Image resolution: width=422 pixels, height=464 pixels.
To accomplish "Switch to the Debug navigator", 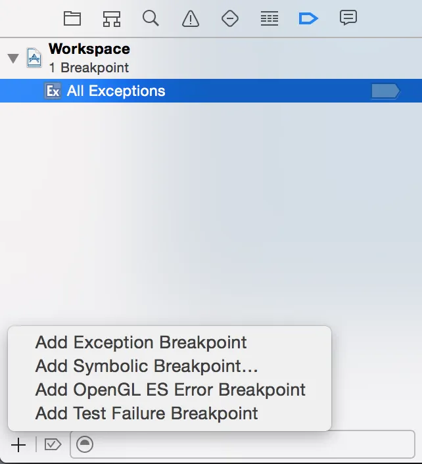I will [269, 18].
